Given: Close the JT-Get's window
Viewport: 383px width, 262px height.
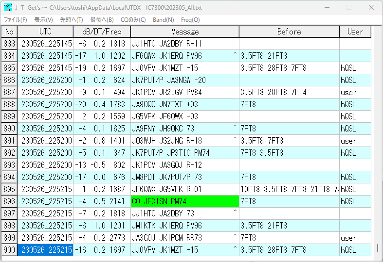Looking at the screenshot, I should 371,8.
